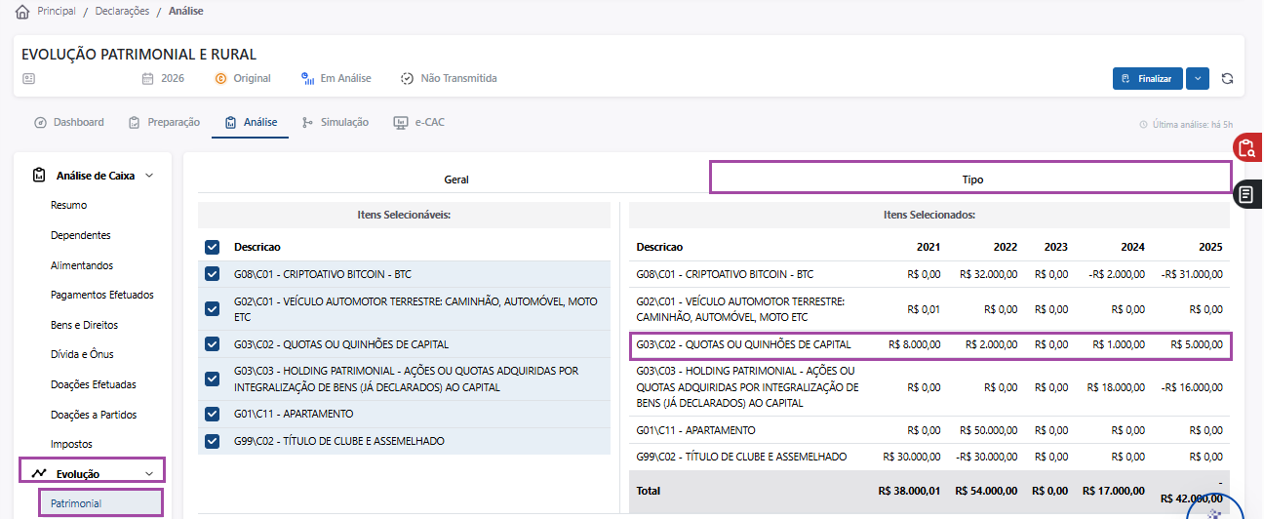The width and height of the screenshot is (1264, 519).
Task: Click the 2025 column header
Action: point(1209,247)
